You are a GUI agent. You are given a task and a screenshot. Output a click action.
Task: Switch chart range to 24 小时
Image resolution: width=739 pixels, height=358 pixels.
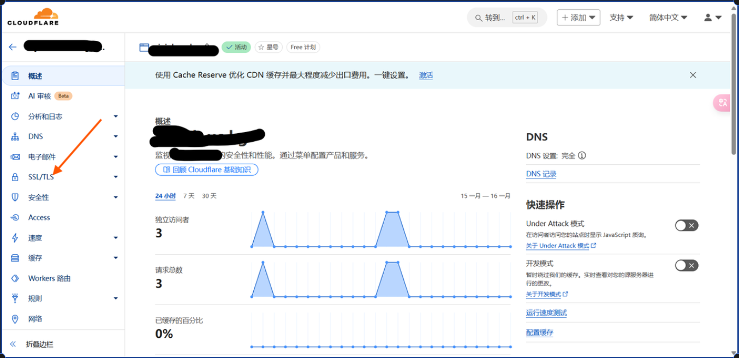click(x=165, y=196)
